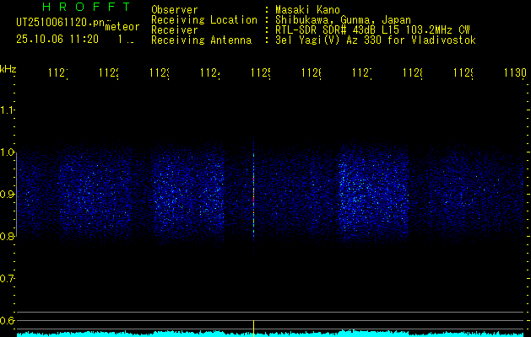Select the RTL-SDR SDR# 43dB receiver text

click(372, 30)
